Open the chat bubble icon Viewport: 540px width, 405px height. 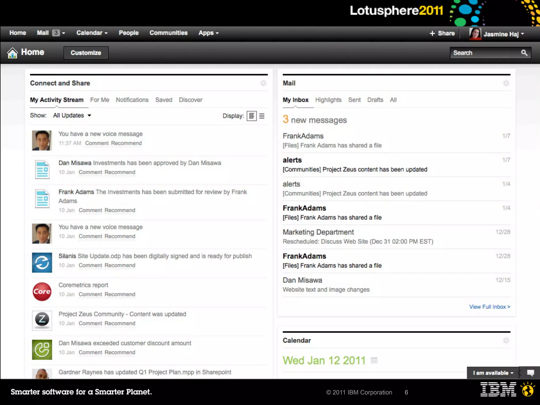pos(530,373)
